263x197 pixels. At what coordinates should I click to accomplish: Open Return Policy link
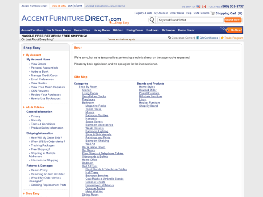39,170
